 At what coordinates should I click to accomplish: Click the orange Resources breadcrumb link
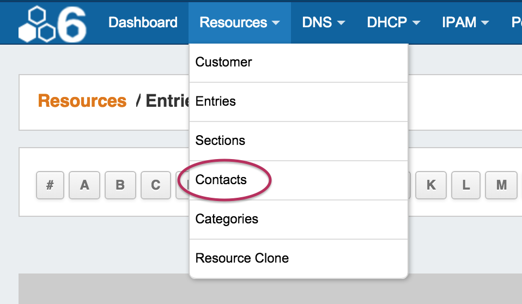pos(82,101)
